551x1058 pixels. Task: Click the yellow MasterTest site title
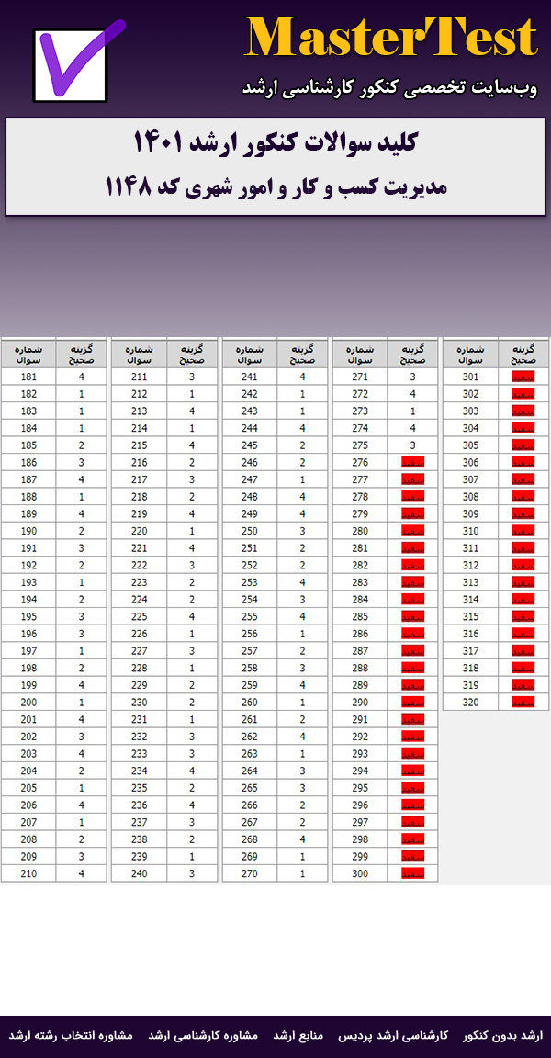click(390, 38)
